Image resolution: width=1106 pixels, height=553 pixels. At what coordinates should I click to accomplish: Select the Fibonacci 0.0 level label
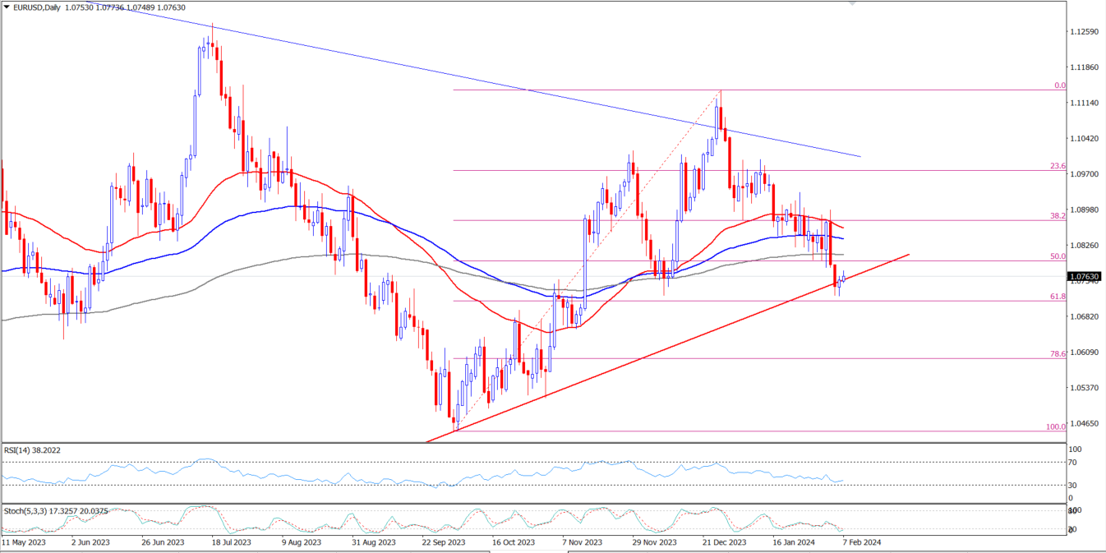click(1059, 85)
